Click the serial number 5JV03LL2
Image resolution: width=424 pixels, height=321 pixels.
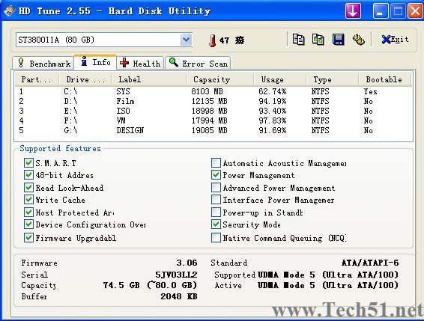(x=176, y=275)
